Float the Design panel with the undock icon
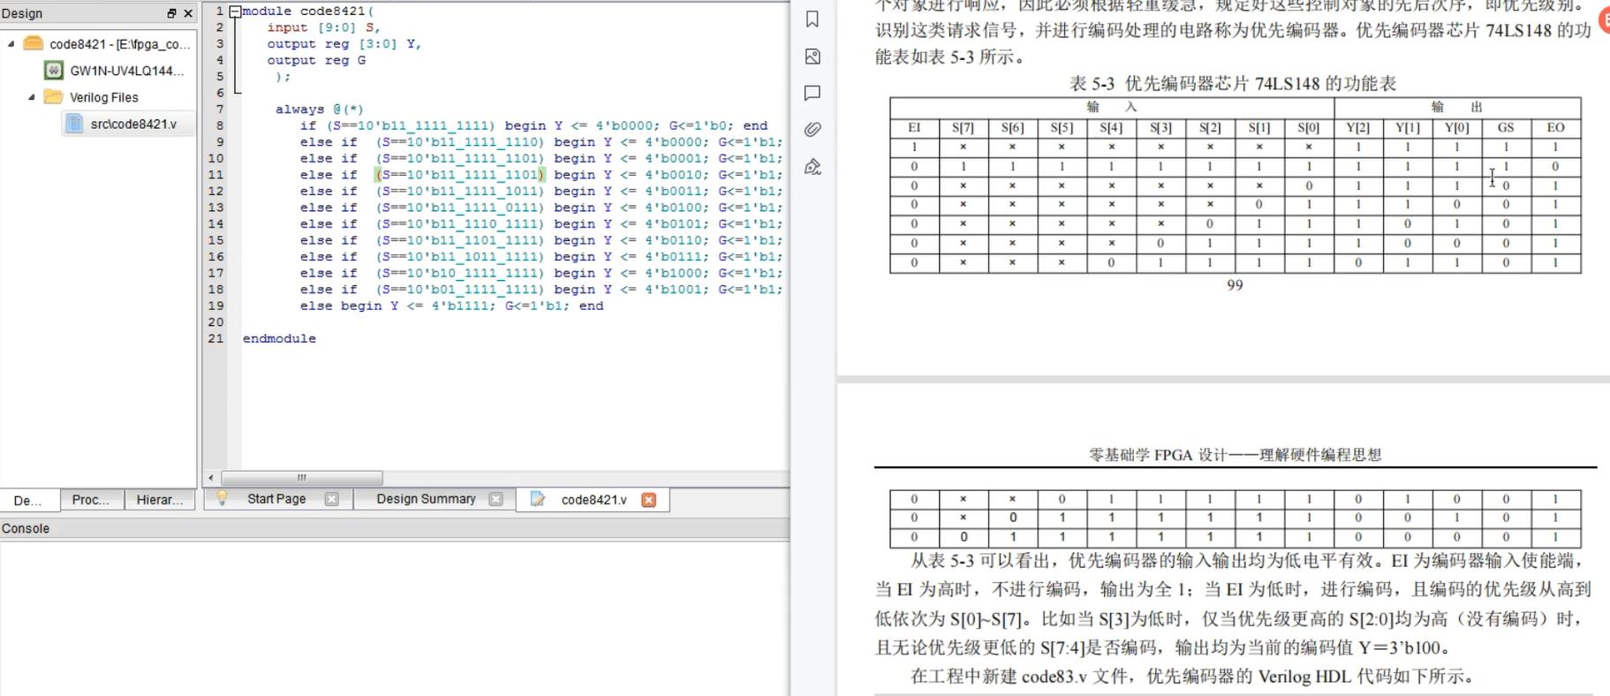 pyautogui.click(x=171, y=13)
